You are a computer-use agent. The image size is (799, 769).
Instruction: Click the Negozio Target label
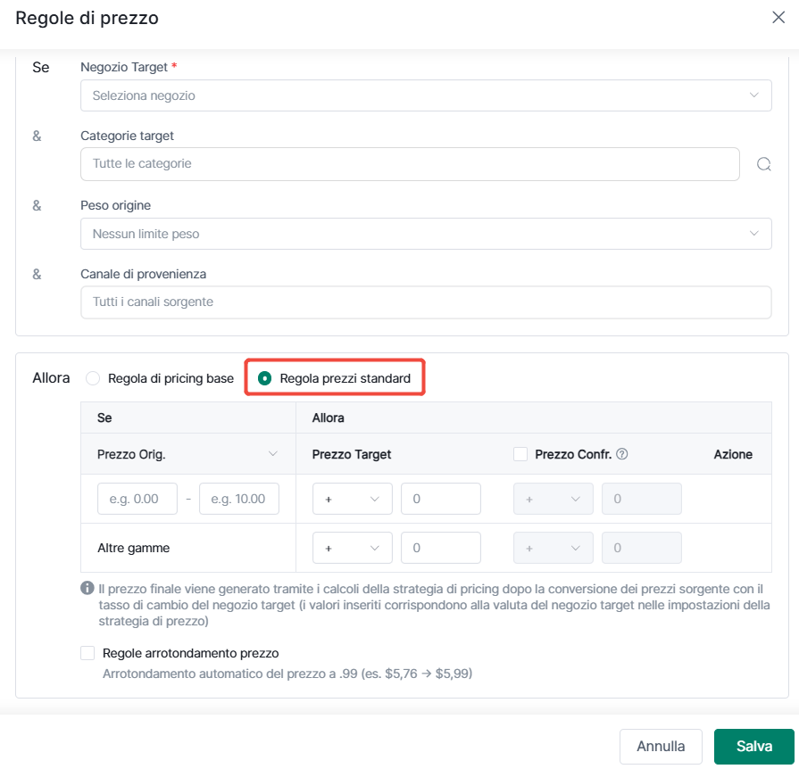pyautogui.click(x=124, y=67)
